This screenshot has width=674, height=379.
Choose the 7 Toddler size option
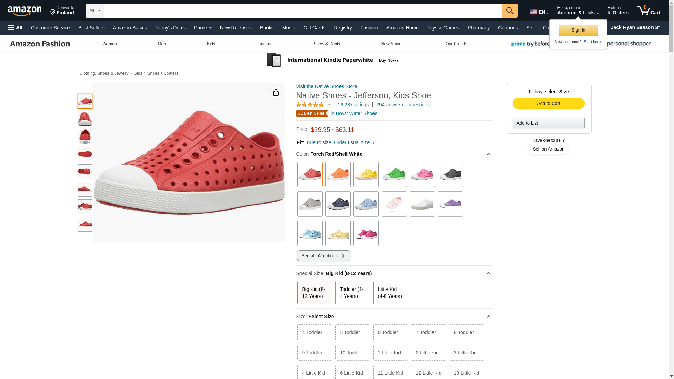[428, 332]
